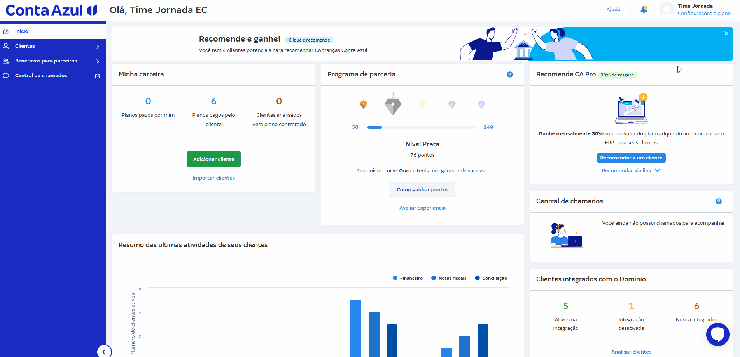The image size is (740, 357).
Task: Click the Clientes person icon
Action: point(6,46)
